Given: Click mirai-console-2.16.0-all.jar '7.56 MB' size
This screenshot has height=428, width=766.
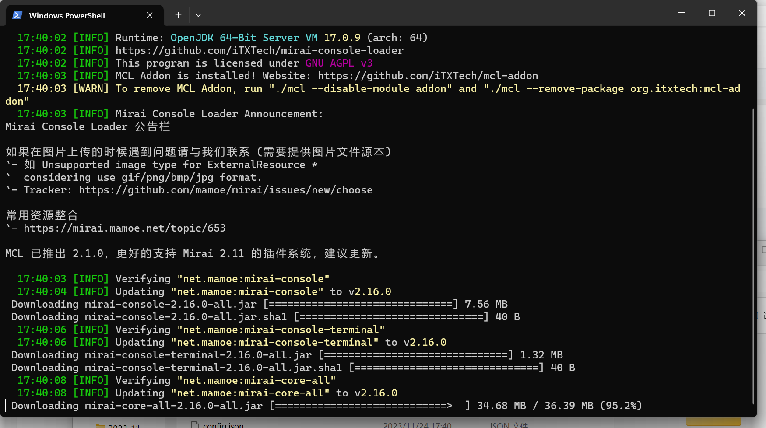Looking at the screenshot, I should pyautogui.click(x=486, y=304).
